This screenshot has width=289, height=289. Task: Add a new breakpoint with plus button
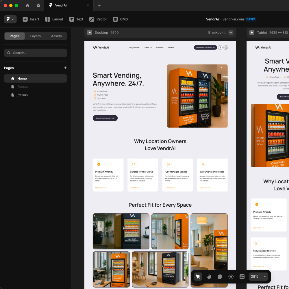tap(231, 33)
